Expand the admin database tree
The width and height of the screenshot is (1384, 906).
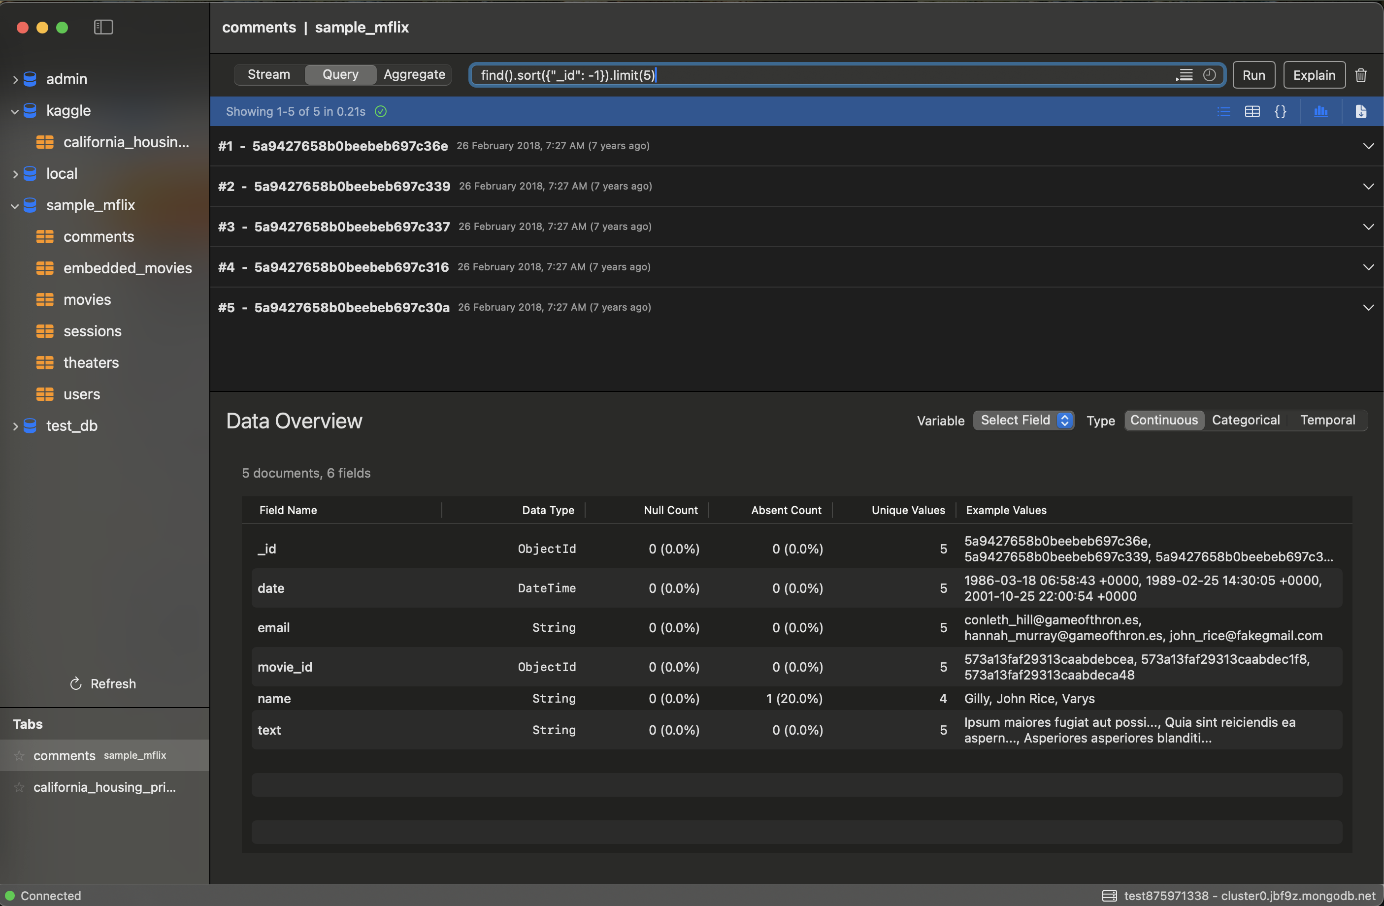(x=15, y=80)
